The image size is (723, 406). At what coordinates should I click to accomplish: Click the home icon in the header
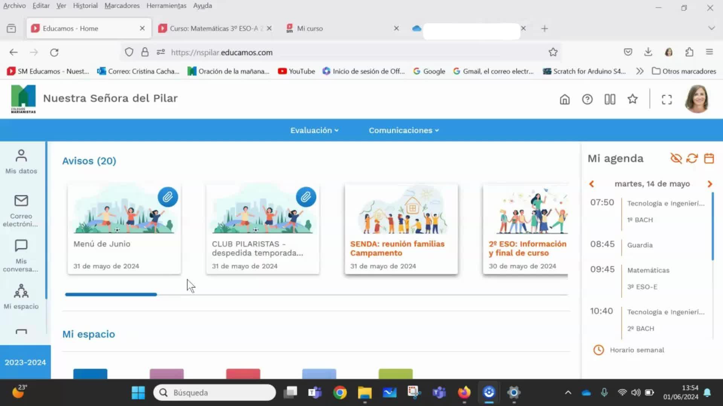(564, 99)
